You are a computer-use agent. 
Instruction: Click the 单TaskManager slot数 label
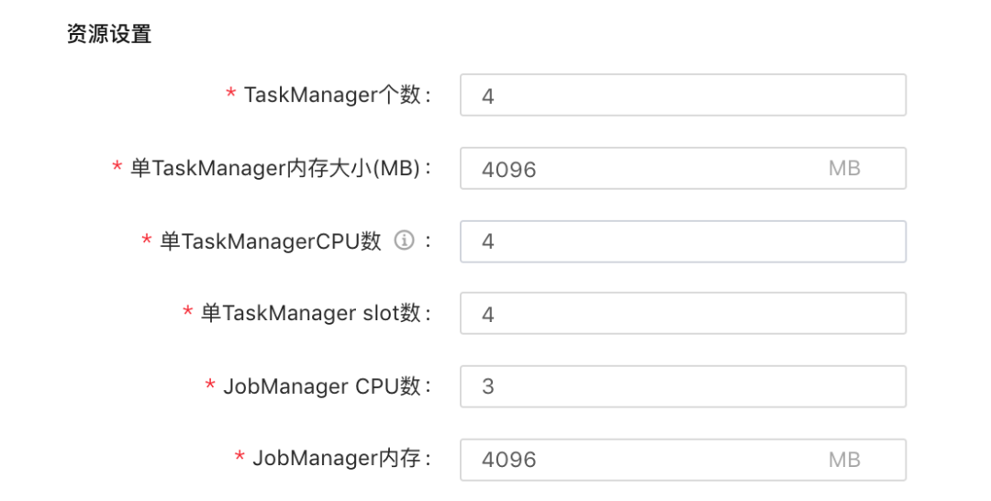pos(313,314)
